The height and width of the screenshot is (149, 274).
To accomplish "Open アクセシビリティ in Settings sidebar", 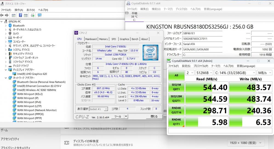I will click(10, 139).
